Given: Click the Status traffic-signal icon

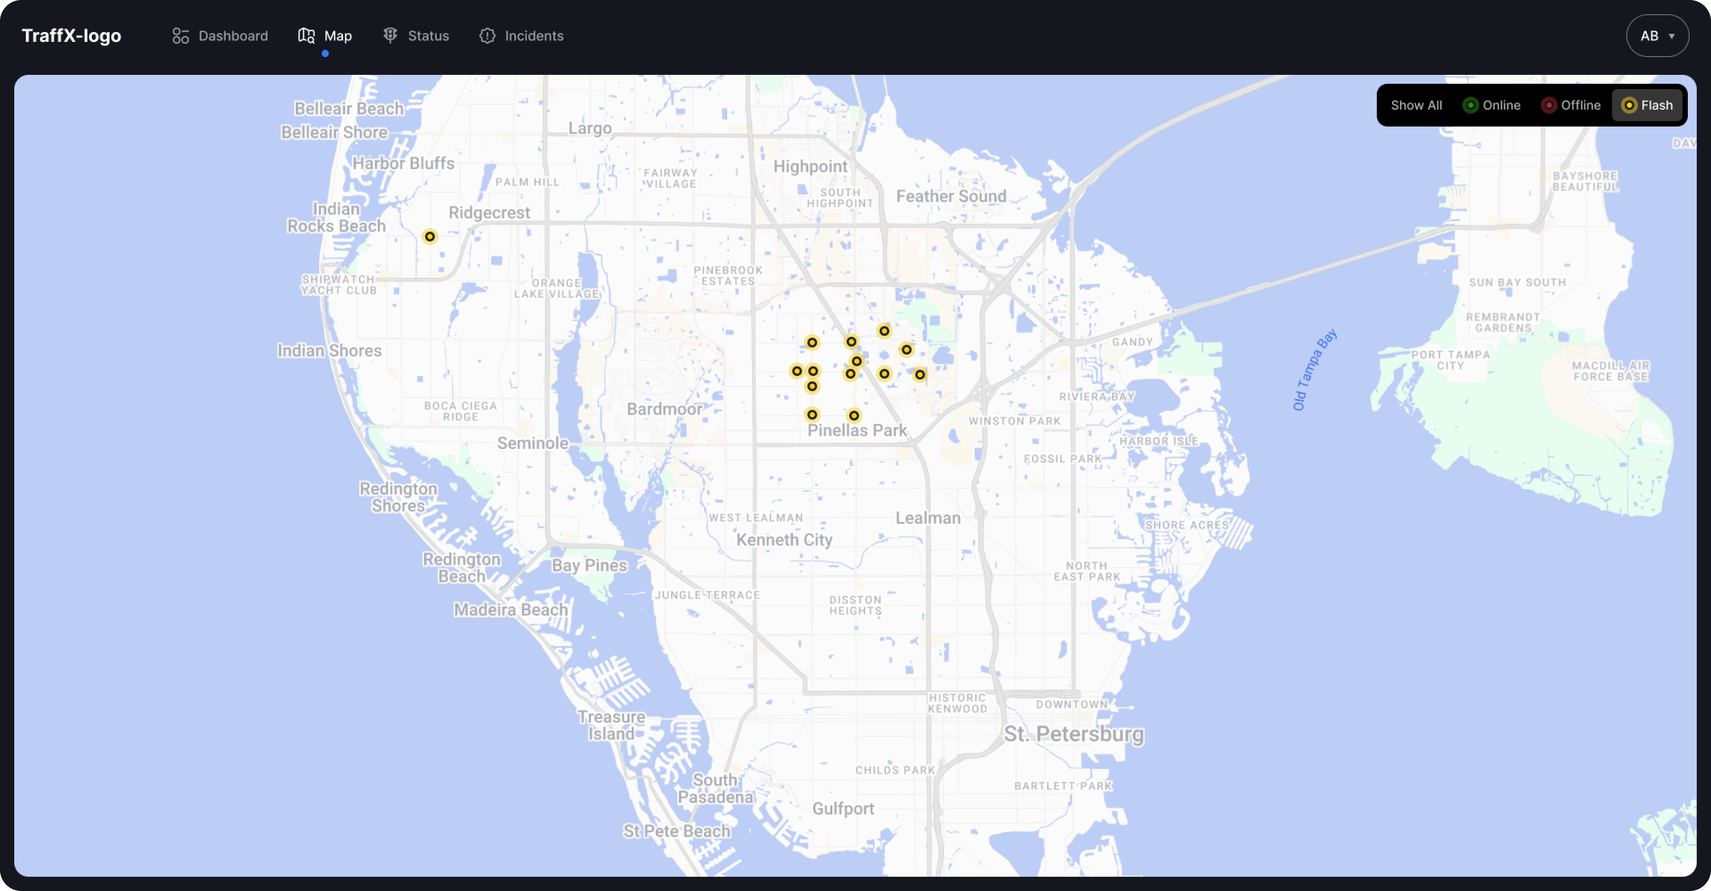Looking at the screenshot, I should (391, 35).
